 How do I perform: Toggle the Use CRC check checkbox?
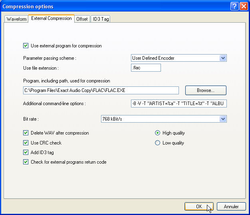(x=26, y=143)
